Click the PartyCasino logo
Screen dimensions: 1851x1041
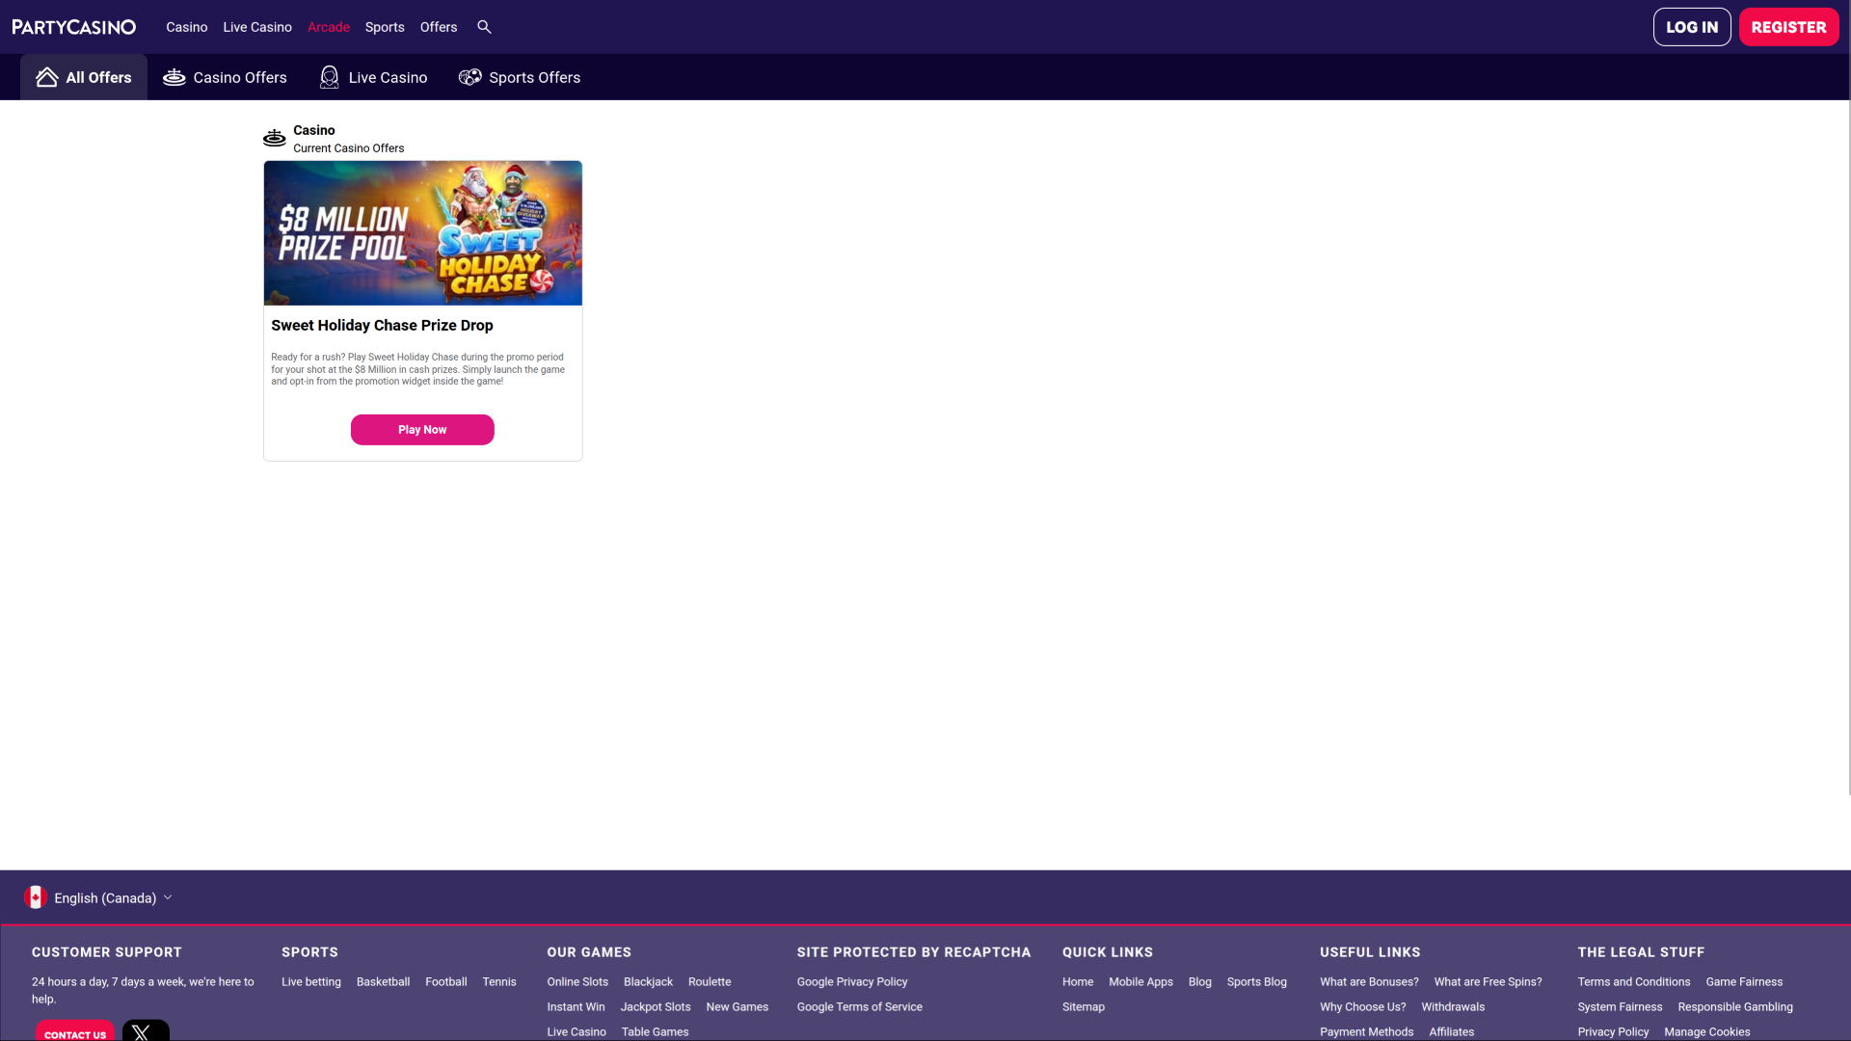[73, 26]
